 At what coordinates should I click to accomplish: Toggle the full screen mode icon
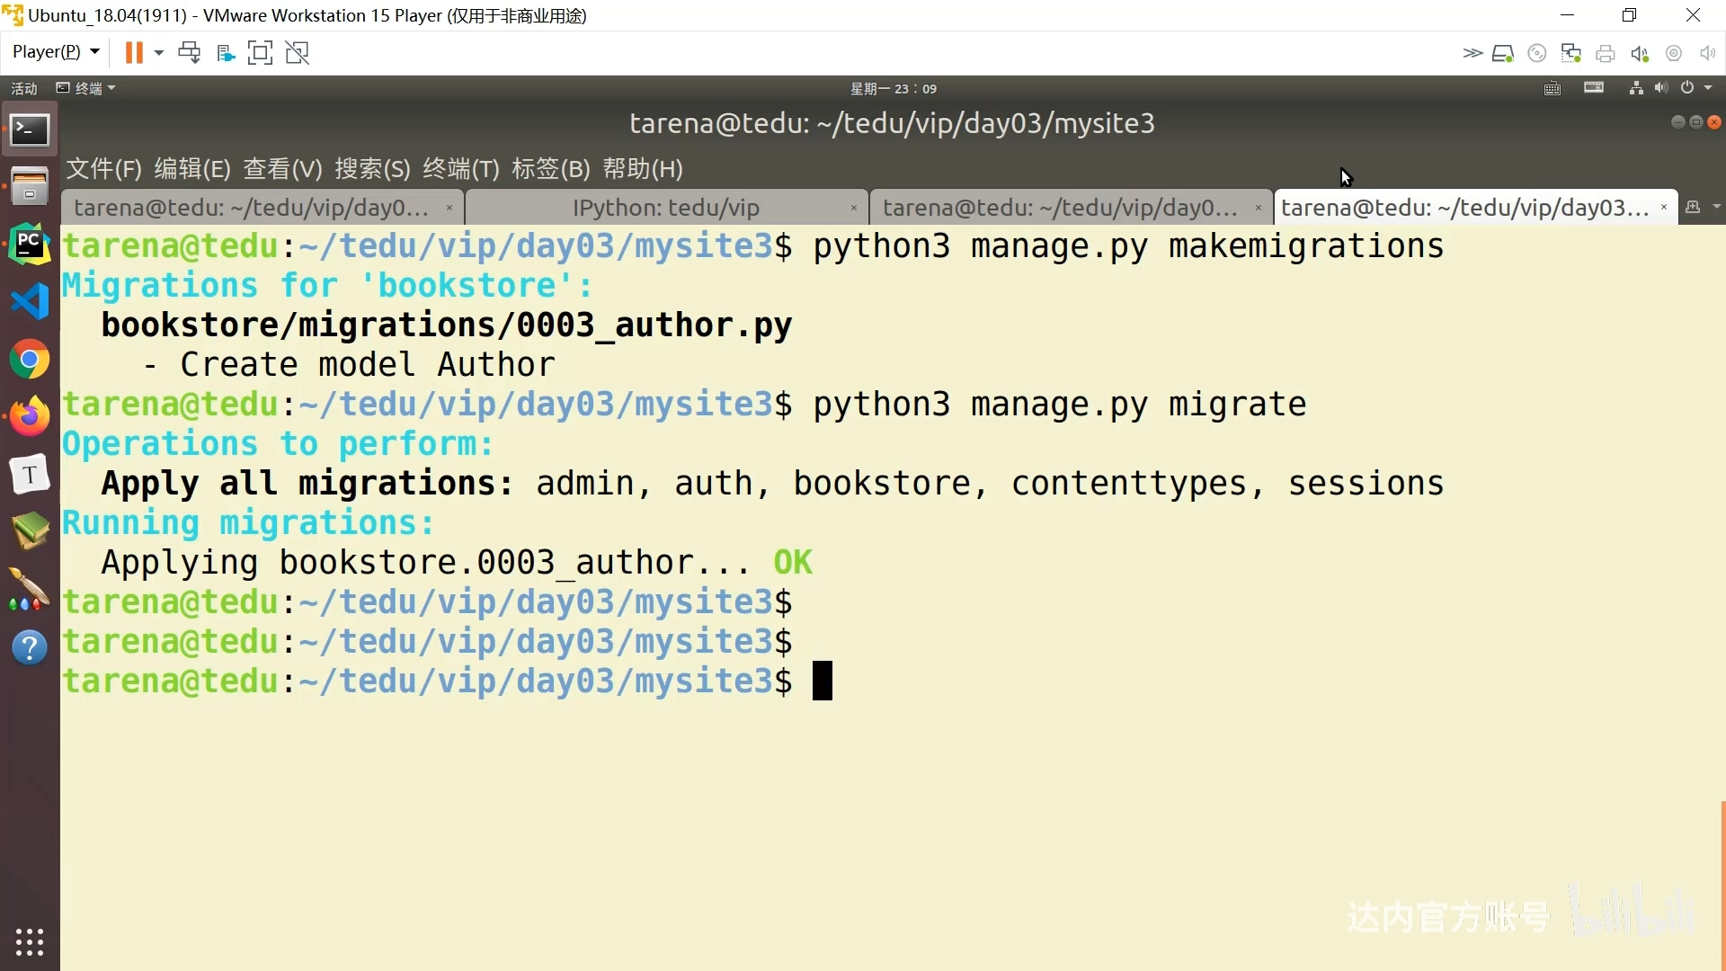point(262,52)
